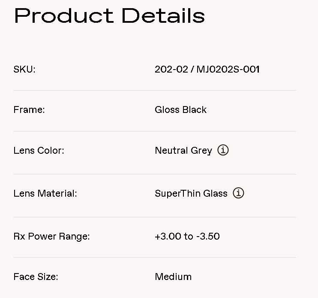Viewport: 318px width, 298px height.
Task: Click the "Face Size:" label
Action: [36, 277]
